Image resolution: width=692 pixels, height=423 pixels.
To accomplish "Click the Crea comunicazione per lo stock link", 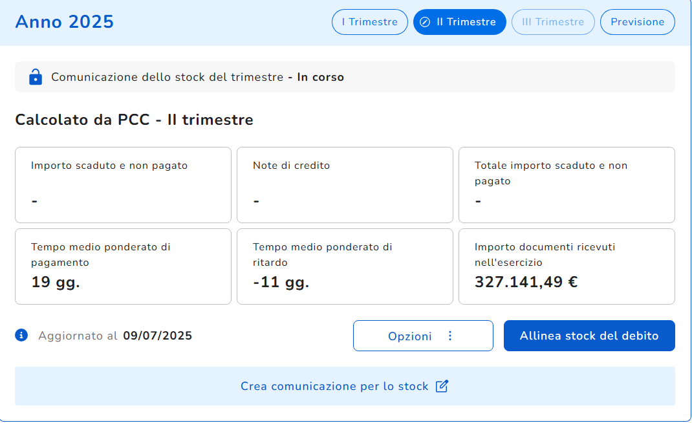I will [x=334, y=386].
